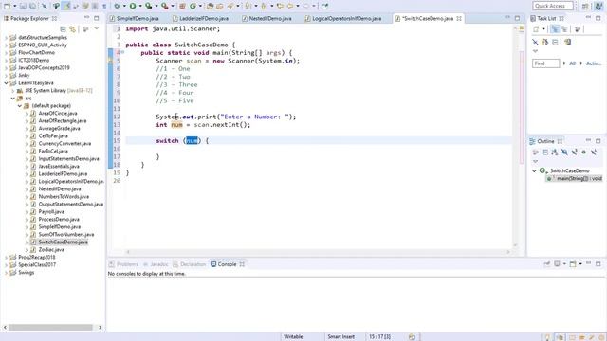This screenshot has height=341, width=607.
Task: Click the New file toolbar icon
Action: point(7,6)
